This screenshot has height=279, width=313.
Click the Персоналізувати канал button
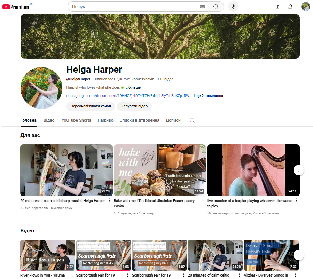pyautogui.click(x=91, y=106)
